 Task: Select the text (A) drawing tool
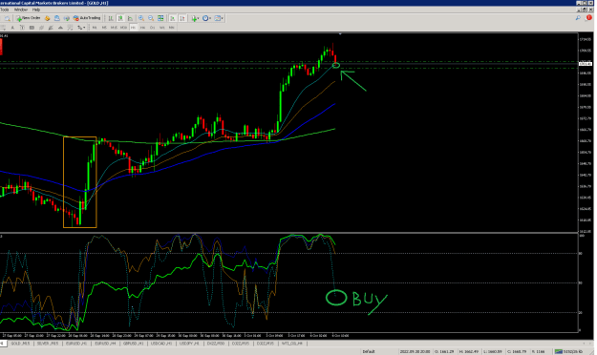12,28
